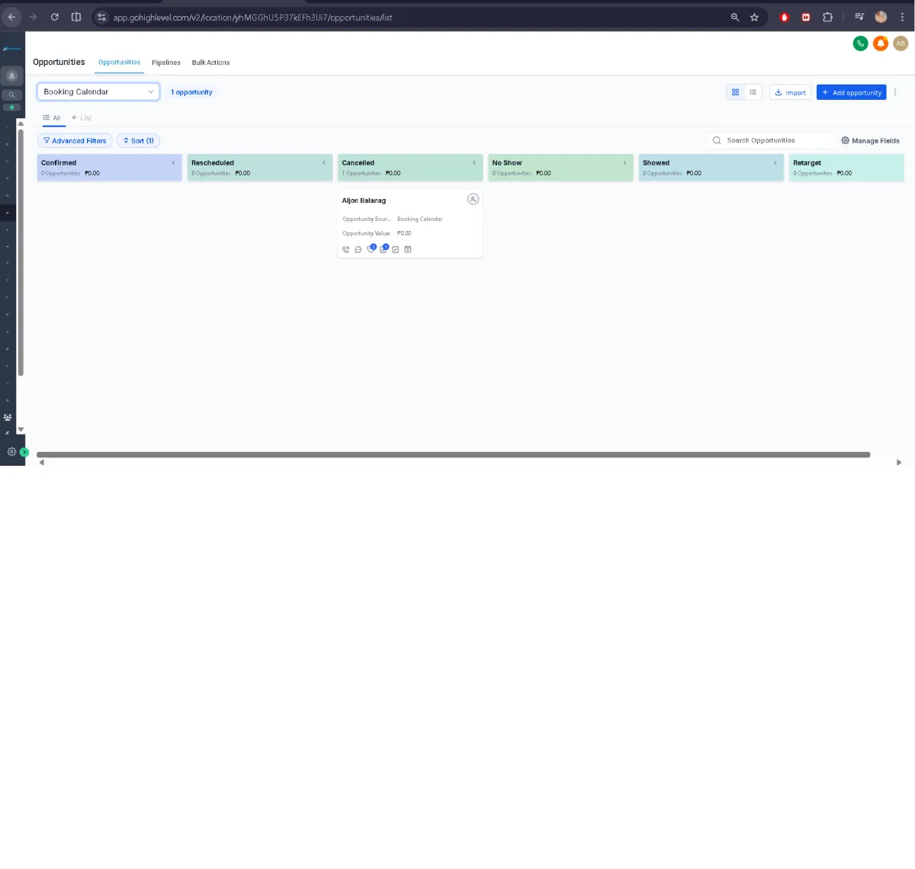Select the All smart list tab

coord(52,117)
